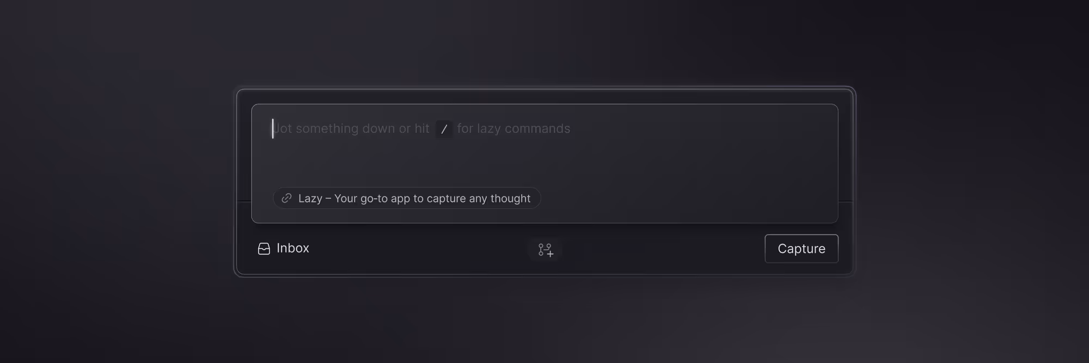Open the Lazy link attachment chip

point(407,198)
